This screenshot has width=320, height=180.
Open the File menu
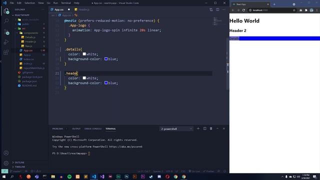(x=12, y=3)
